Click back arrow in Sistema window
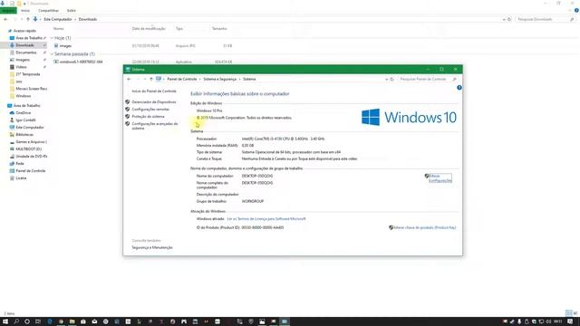580x326 pixels. (129, 79)
